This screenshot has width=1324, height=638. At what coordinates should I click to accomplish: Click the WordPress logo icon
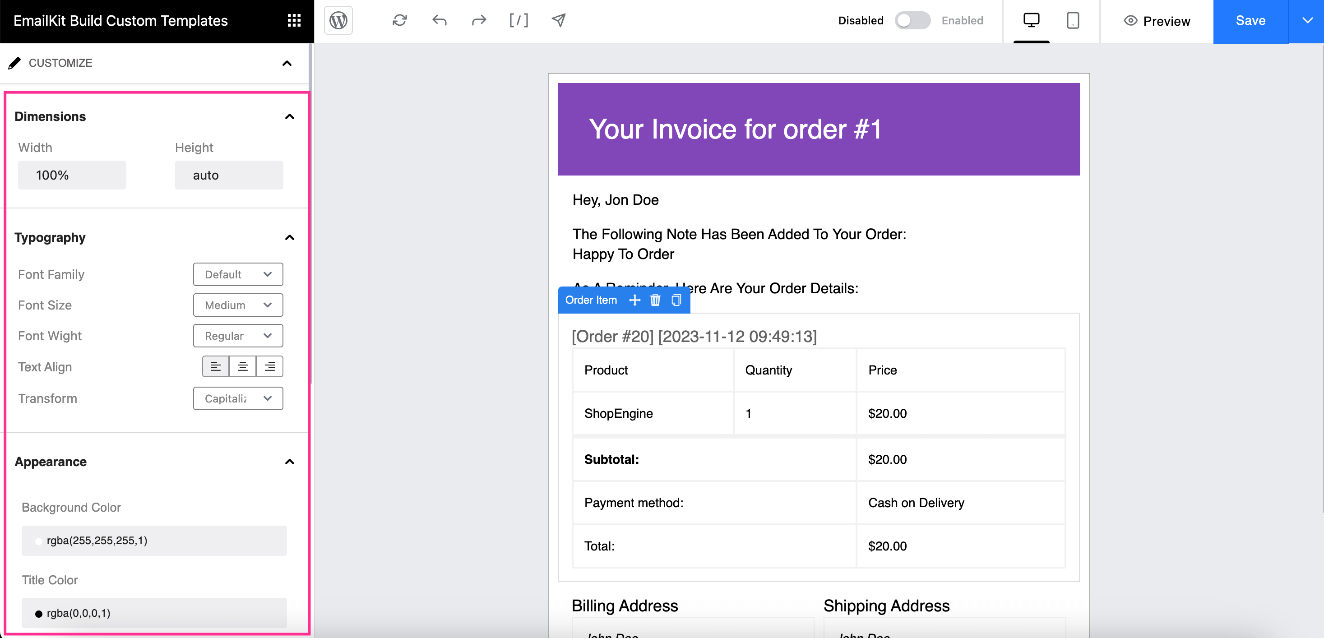(338, 20)
